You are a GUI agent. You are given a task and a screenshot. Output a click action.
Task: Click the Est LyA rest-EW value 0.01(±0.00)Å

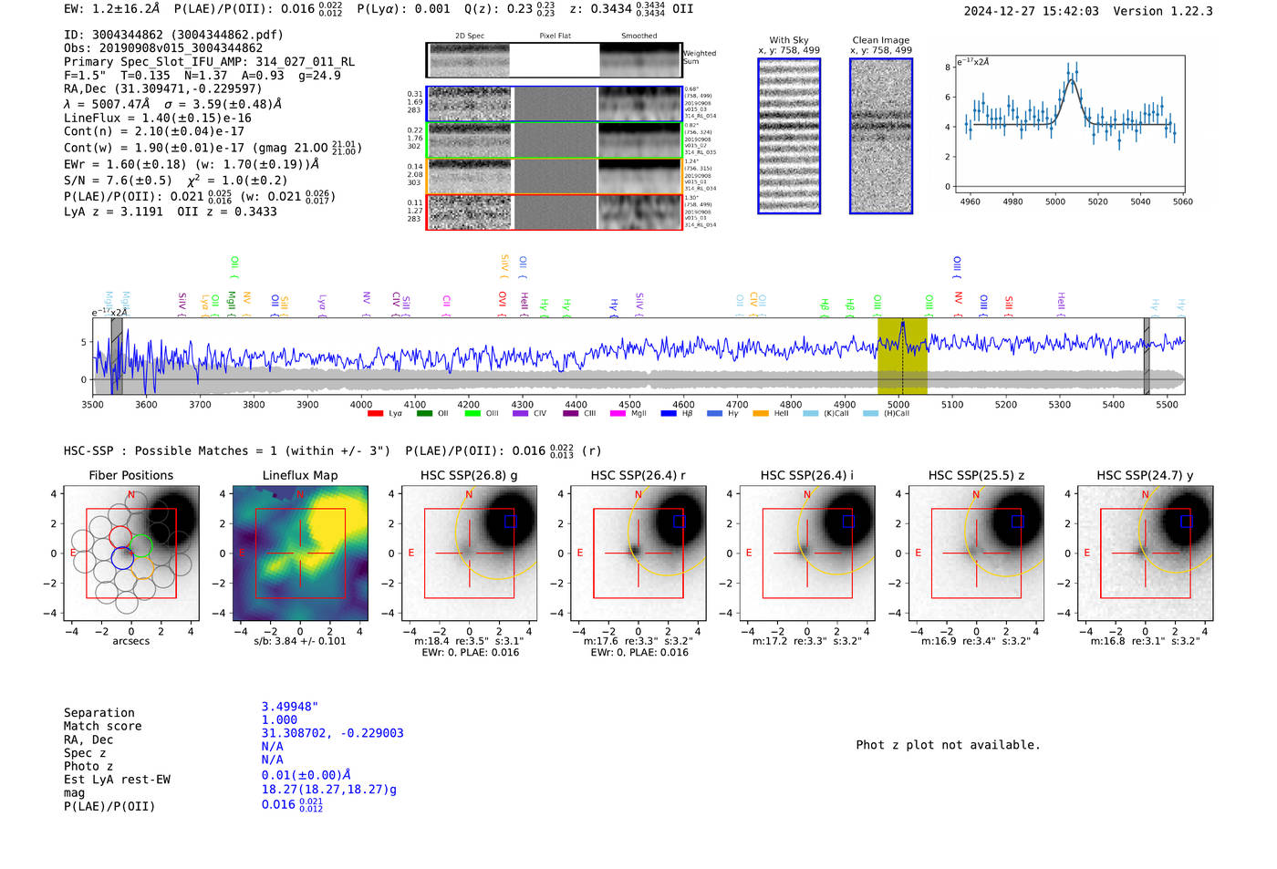click(306, 775)
